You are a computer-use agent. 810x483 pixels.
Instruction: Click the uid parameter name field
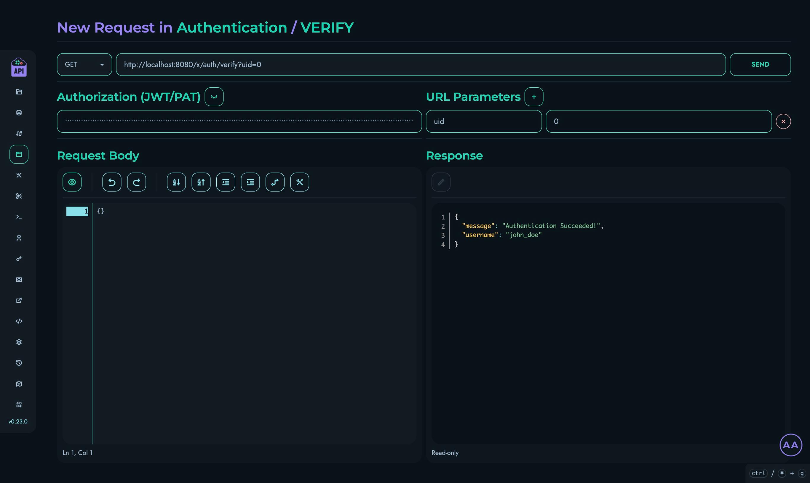pos(484,121)
